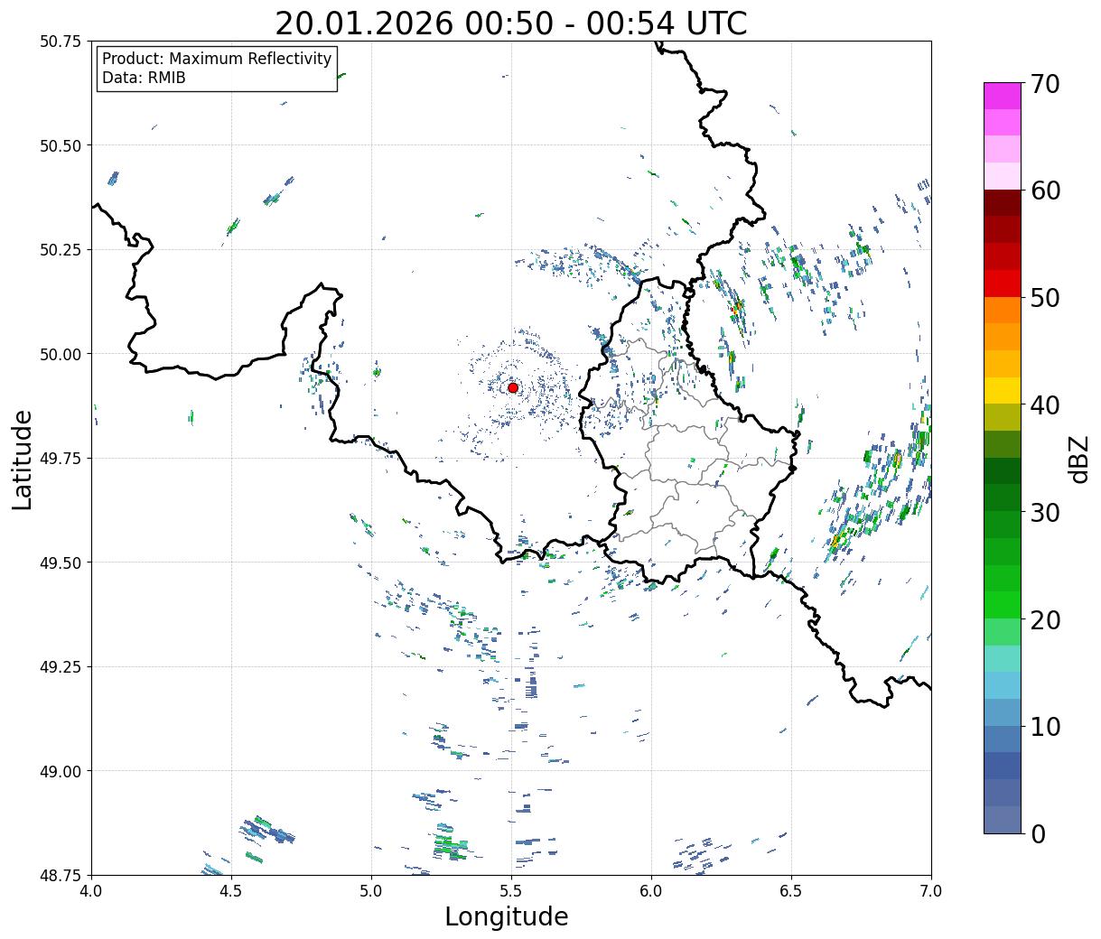The height and width of the screenshot is (939, 1101).
Task: Click the 50.00 latitude tick label
Action: tap(61, 354)
